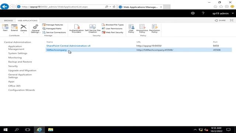Open the System Settings link
Viewport: 236px width, 133px height.
(x=18, y=53)
